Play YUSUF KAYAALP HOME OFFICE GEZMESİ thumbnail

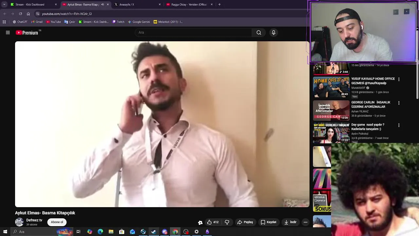coord(331,87)
